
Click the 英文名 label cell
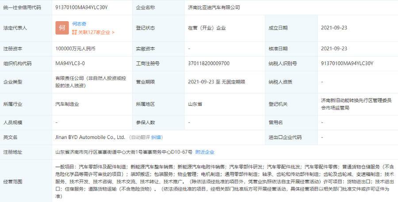tap(26, 137)
